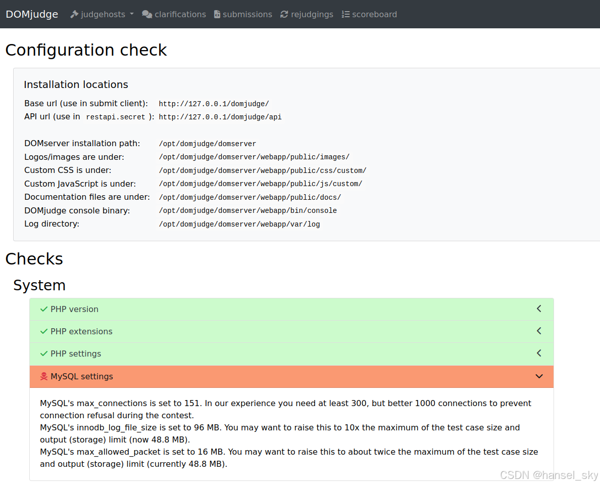The image size is (600, 485).
Task: Select the public/css/custom/ path value
Action: click(x=263, y=170)
